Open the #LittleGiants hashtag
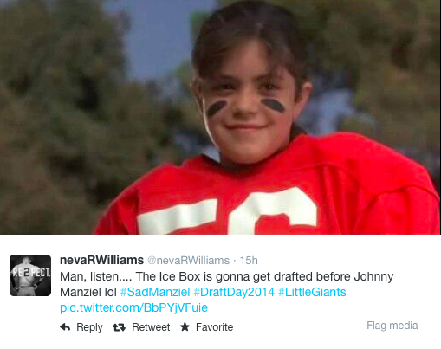This screenshot has width=441, height=349. pyautogui.click(x=312, y=292)
